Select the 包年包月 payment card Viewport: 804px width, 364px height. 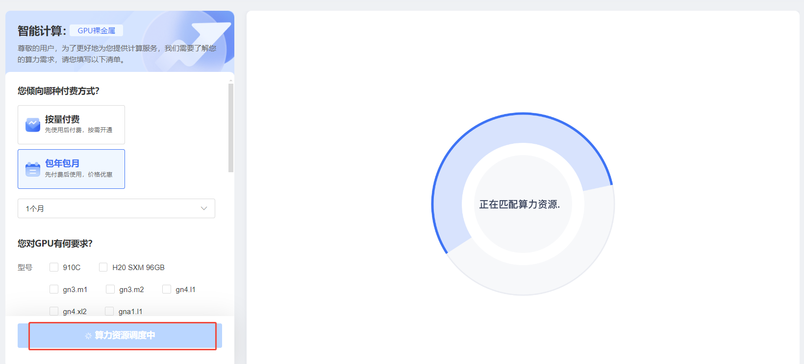pos(71,169)
